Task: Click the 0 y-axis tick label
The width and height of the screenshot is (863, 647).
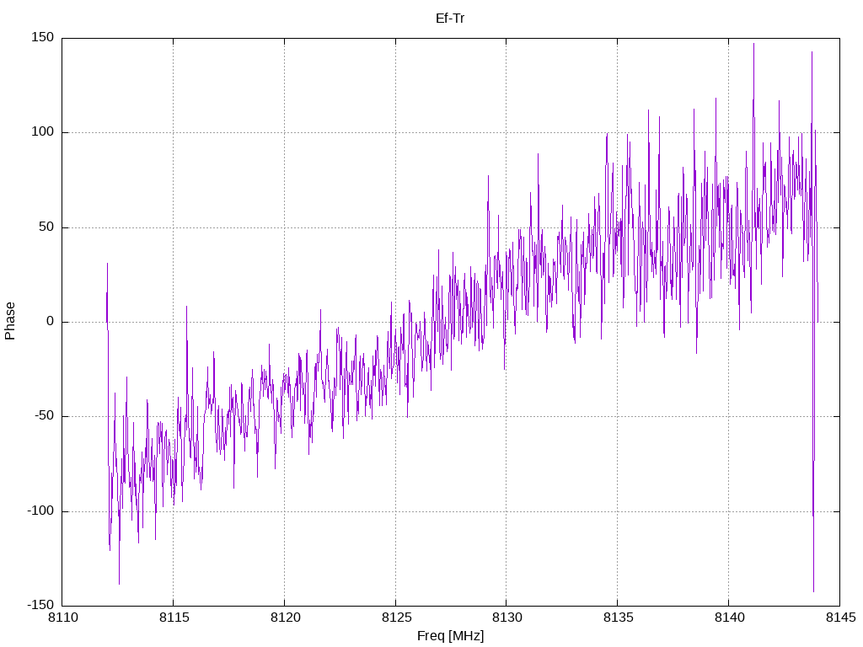Action: (50, 321)
